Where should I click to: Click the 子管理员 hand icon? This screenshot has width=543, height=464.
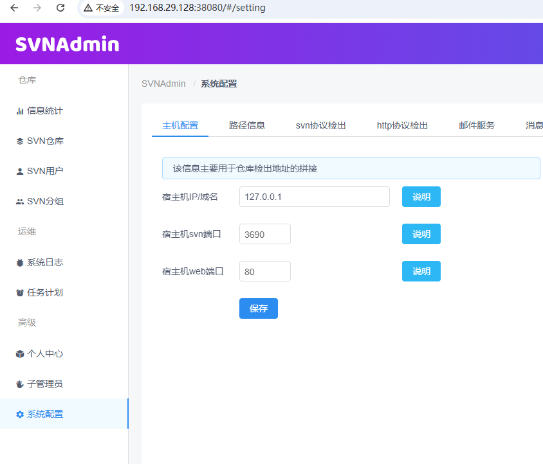[20, 384]
